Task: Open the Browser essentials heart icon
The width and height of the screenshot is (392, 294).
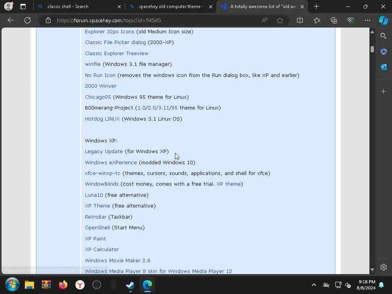Action: pyautogui.click(x=351, y=20)
